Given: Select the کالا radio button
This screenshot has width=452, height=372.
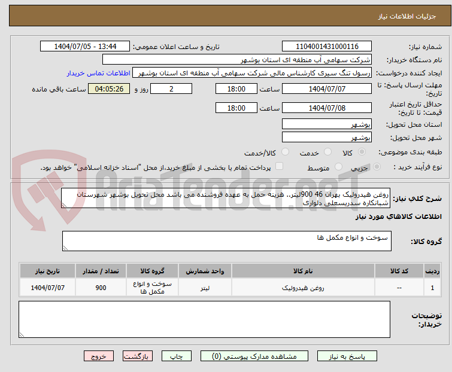Looking at the screenshot, I should tap(362, 152).
